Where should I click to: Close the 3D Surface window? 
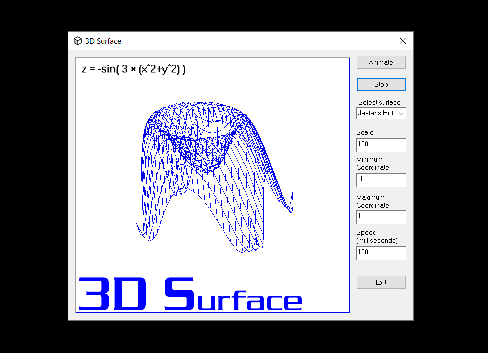403,41
